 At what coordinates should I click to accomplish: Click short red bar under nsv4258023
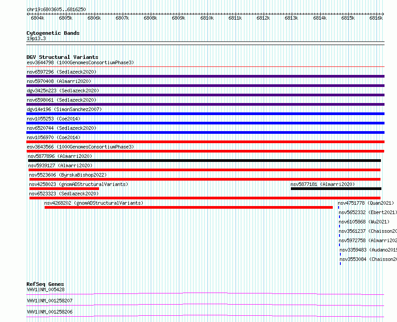coord(64,189)
